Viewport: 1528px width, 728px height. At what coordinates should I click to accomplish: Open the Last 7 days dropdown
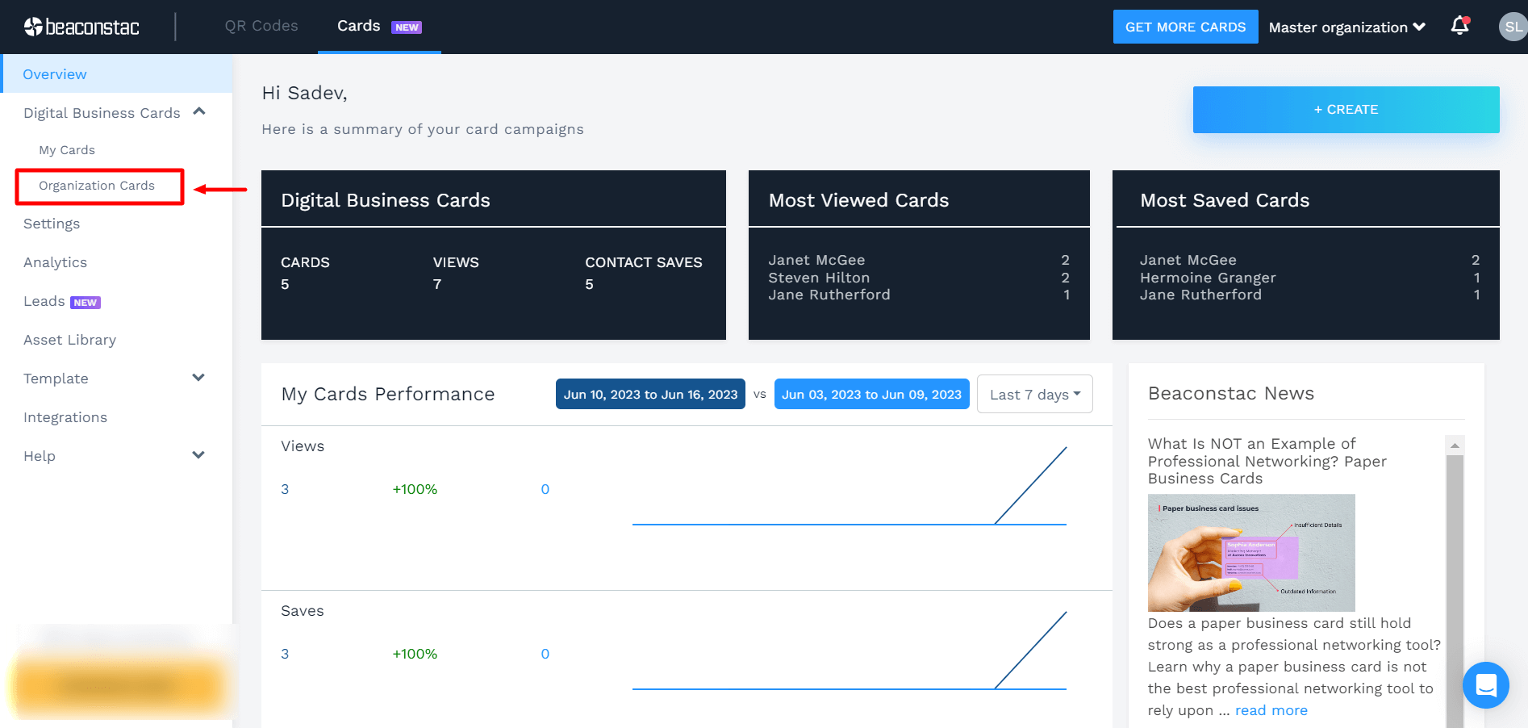coord(1034,394)
